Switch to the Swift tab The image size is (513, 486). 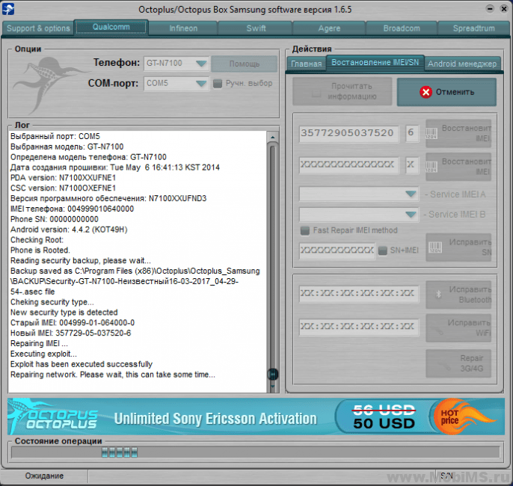256,28
